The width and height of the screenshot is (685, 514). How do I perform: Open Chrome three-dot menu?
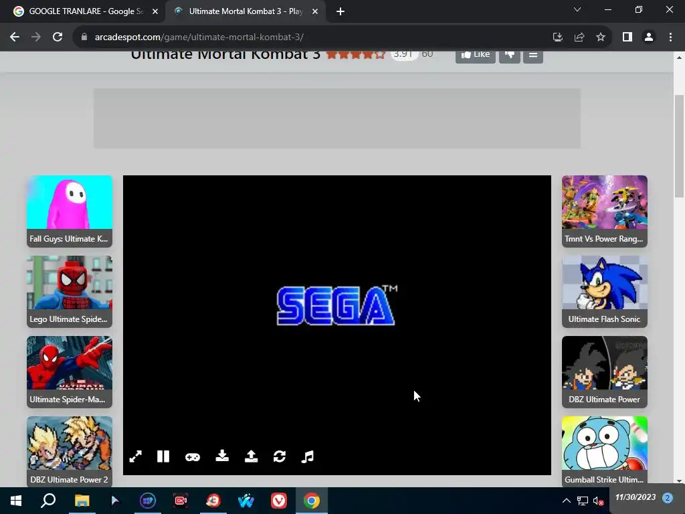point(670,37)
